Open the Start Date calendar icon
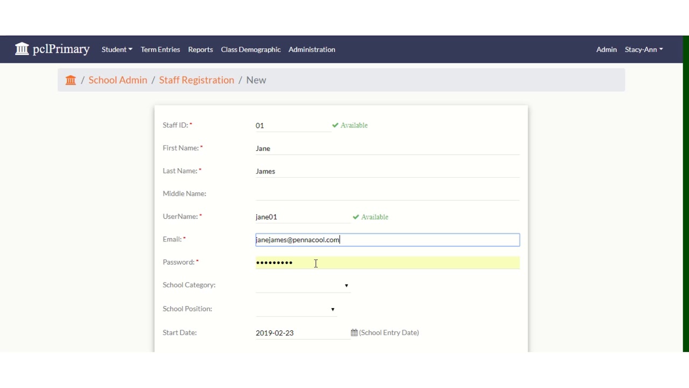Viewport: 689px width, 388px height. tap(354, 333)
